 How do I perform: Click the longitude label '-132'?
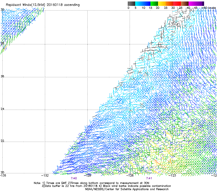(x=45, y=175)
